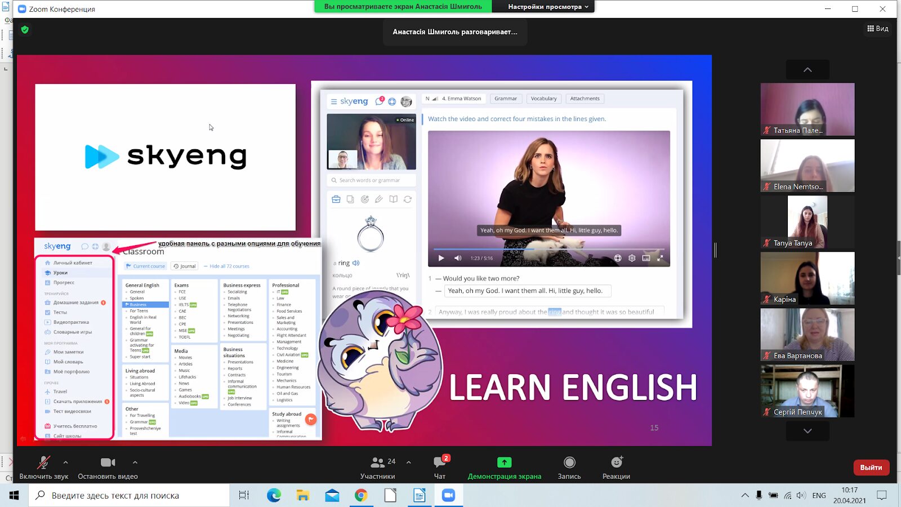Image resolution: width=901 pixels, height=507 pixels.
Task: Open the book dictionary icon
Action: pyautogui.click(x=393, y=199)
